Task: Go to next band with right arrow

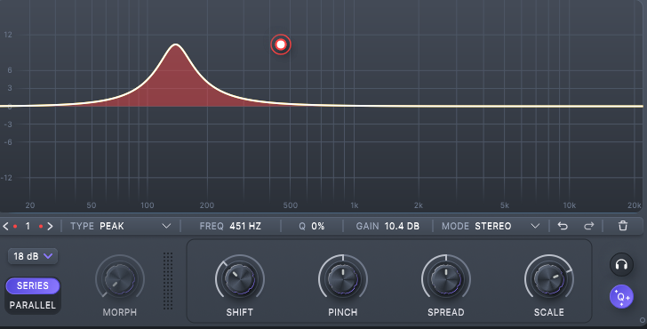Action: (50, 226)
